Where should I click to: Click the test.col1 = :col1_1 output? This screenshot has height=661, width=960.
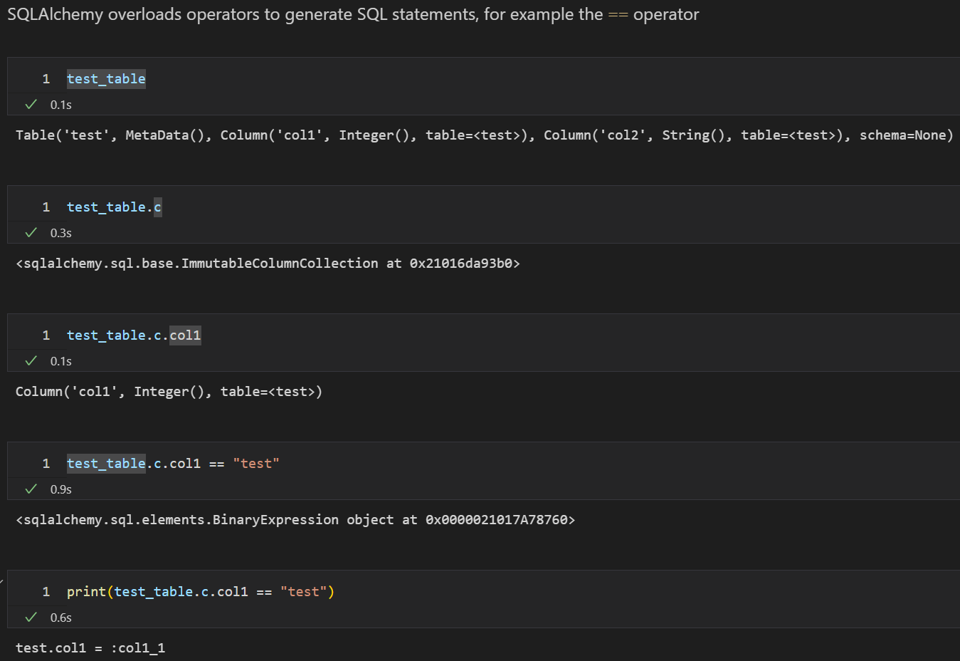pyautogui.click(x=91, y=648)
